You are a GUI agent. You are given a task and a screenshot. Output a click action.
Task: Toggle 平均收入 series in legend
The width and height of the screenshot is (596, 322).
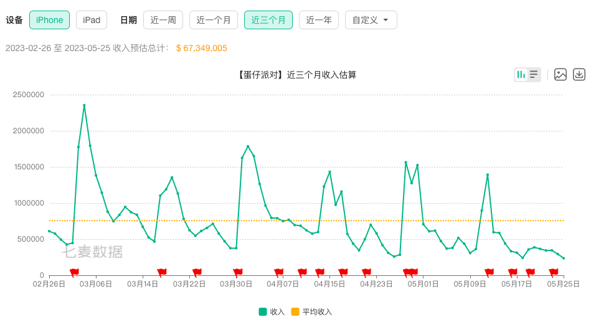pyautogui.click(x=311, y=311)
